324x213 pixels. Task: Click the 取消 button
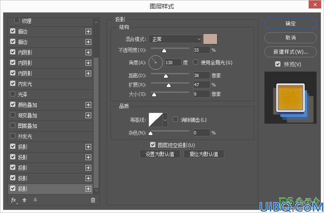pyautogui.click(x=291, y=38)
